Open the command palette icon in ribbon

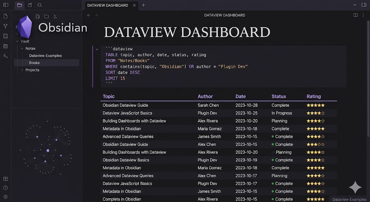click(x=5, y=56)
